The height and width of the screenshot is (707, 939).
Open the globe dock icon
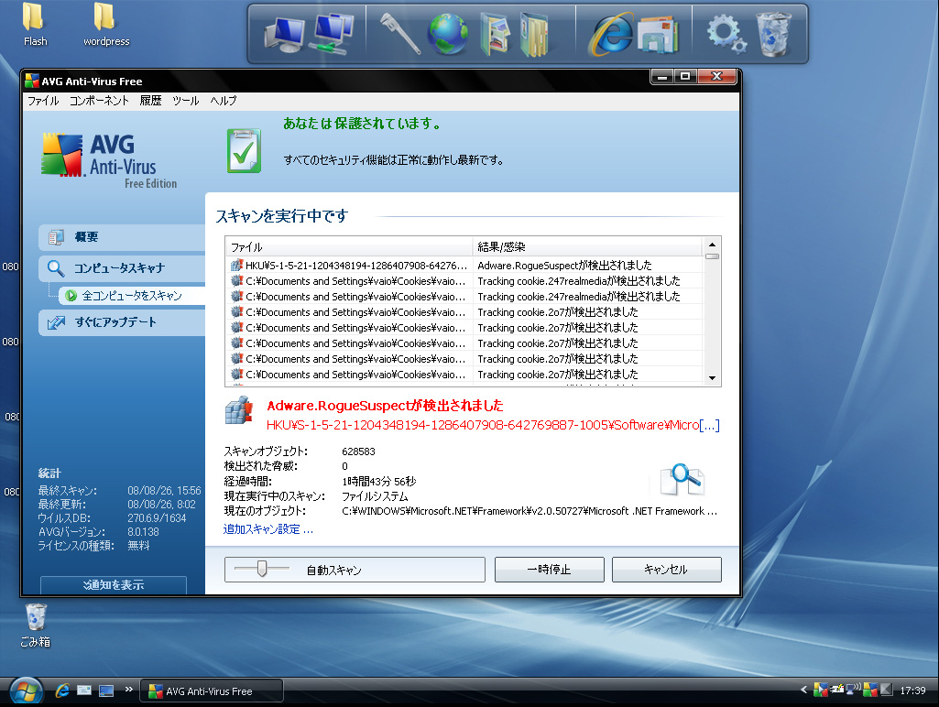[448, 34]
